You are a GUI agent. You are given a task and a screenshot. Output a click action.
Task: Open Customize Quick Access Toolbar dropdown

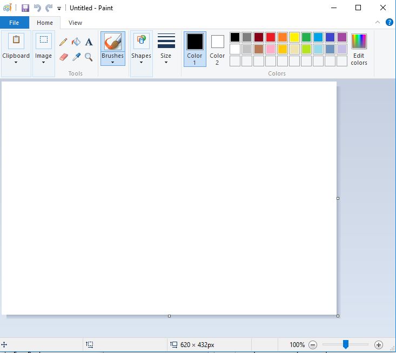pos(59,9)
